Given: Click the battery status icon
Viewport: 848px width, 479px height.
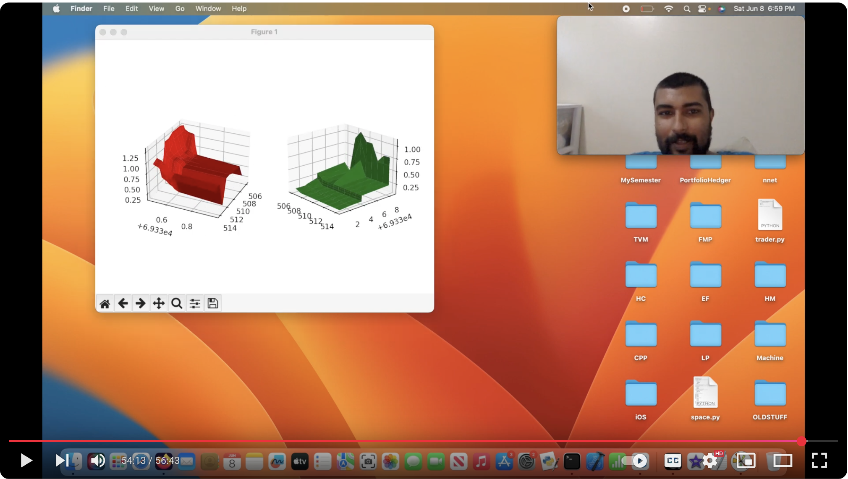Looking at the screenshot, I should (647, 8).
